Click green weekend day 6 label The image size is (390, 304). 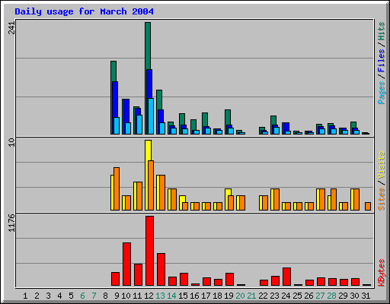tap(82, 296)
